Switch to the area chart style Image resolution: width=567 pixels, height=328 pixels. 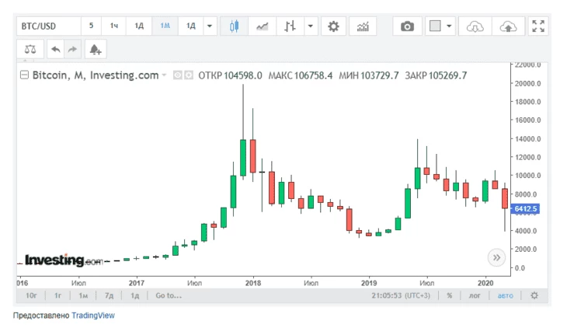coord(263,26)
